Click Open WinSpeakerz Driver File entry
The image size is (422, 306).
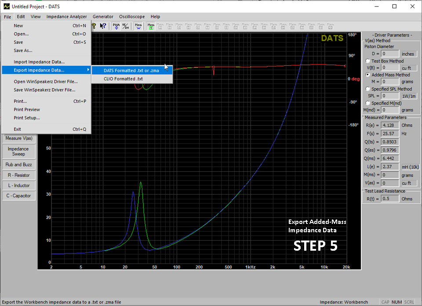coord(46,82)
